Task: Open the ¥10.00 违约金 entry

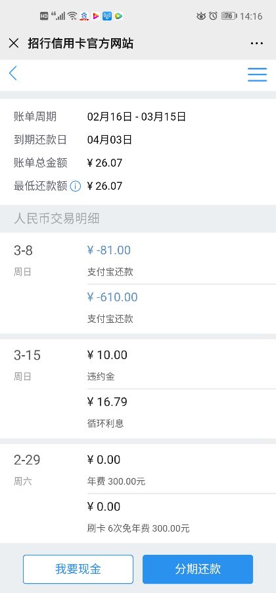Action: [181, 365]
